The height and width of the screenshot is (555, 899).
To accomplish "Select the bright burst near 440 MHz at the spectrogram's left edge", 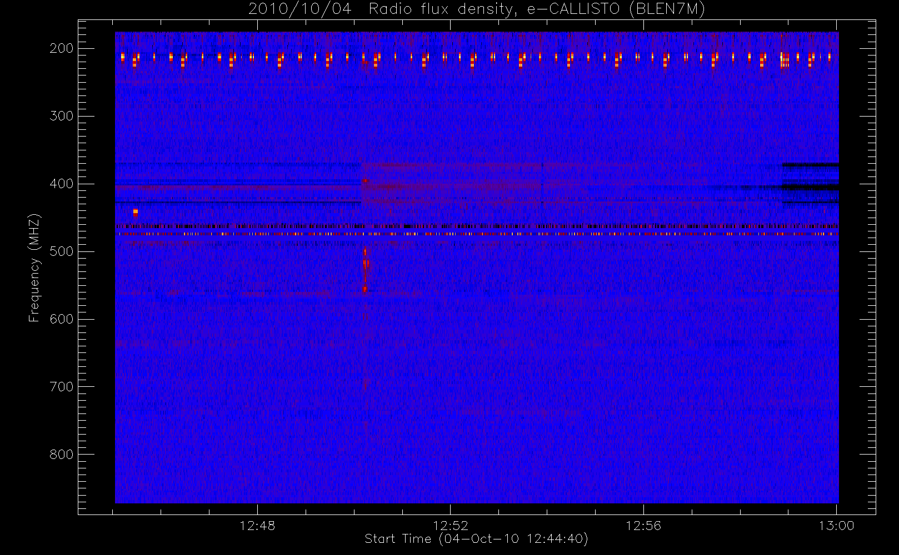I will click(135, 212).
